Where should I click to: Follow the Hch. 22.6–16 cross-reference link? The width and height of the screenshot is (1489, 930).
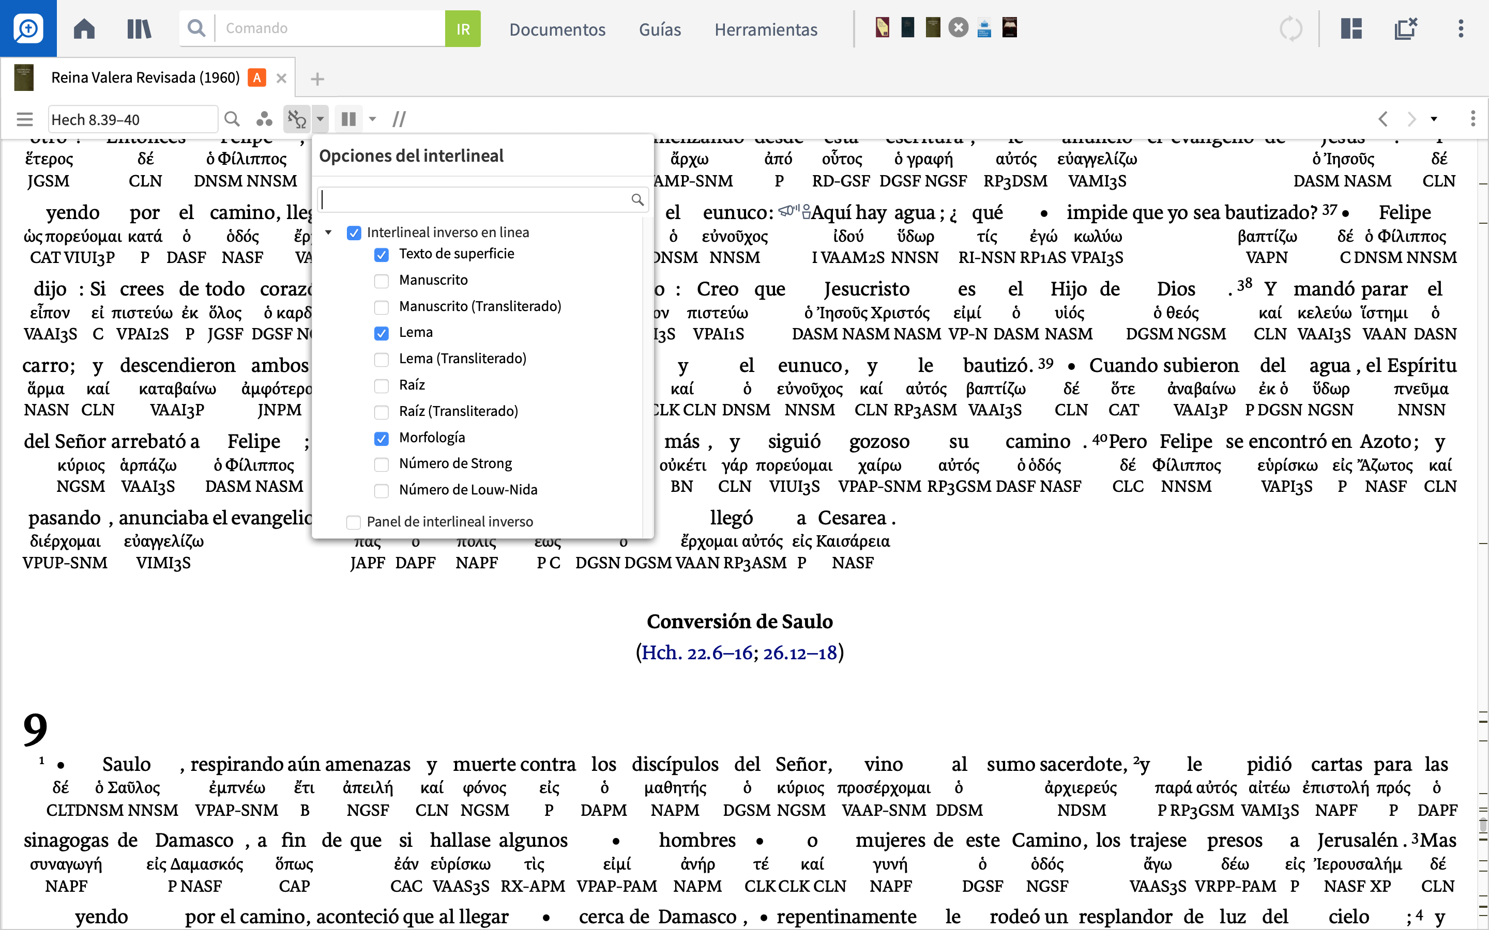[x=696, y=652]
